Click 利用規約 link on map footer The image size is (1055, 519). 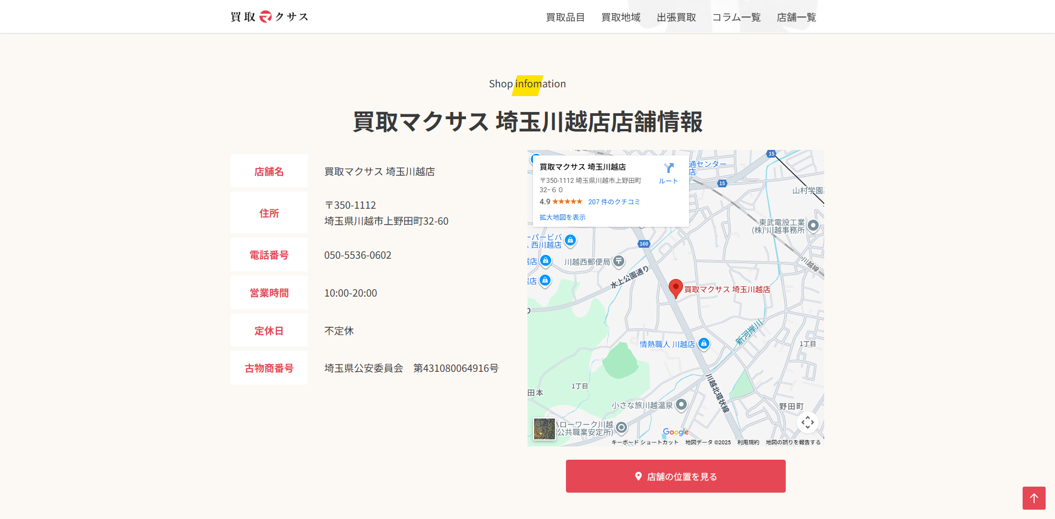point(748,442)
